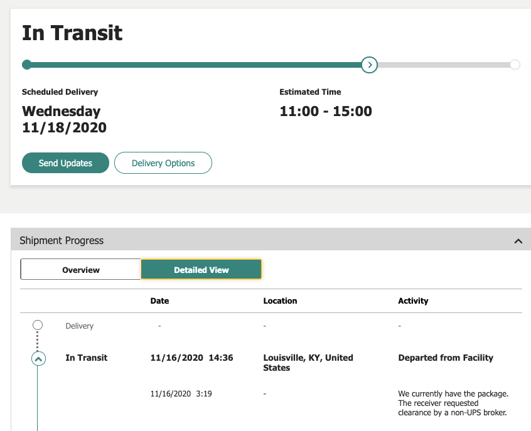The image size is (531, 431).
Task: Click the filled green progress track
Action: point(195,65)
